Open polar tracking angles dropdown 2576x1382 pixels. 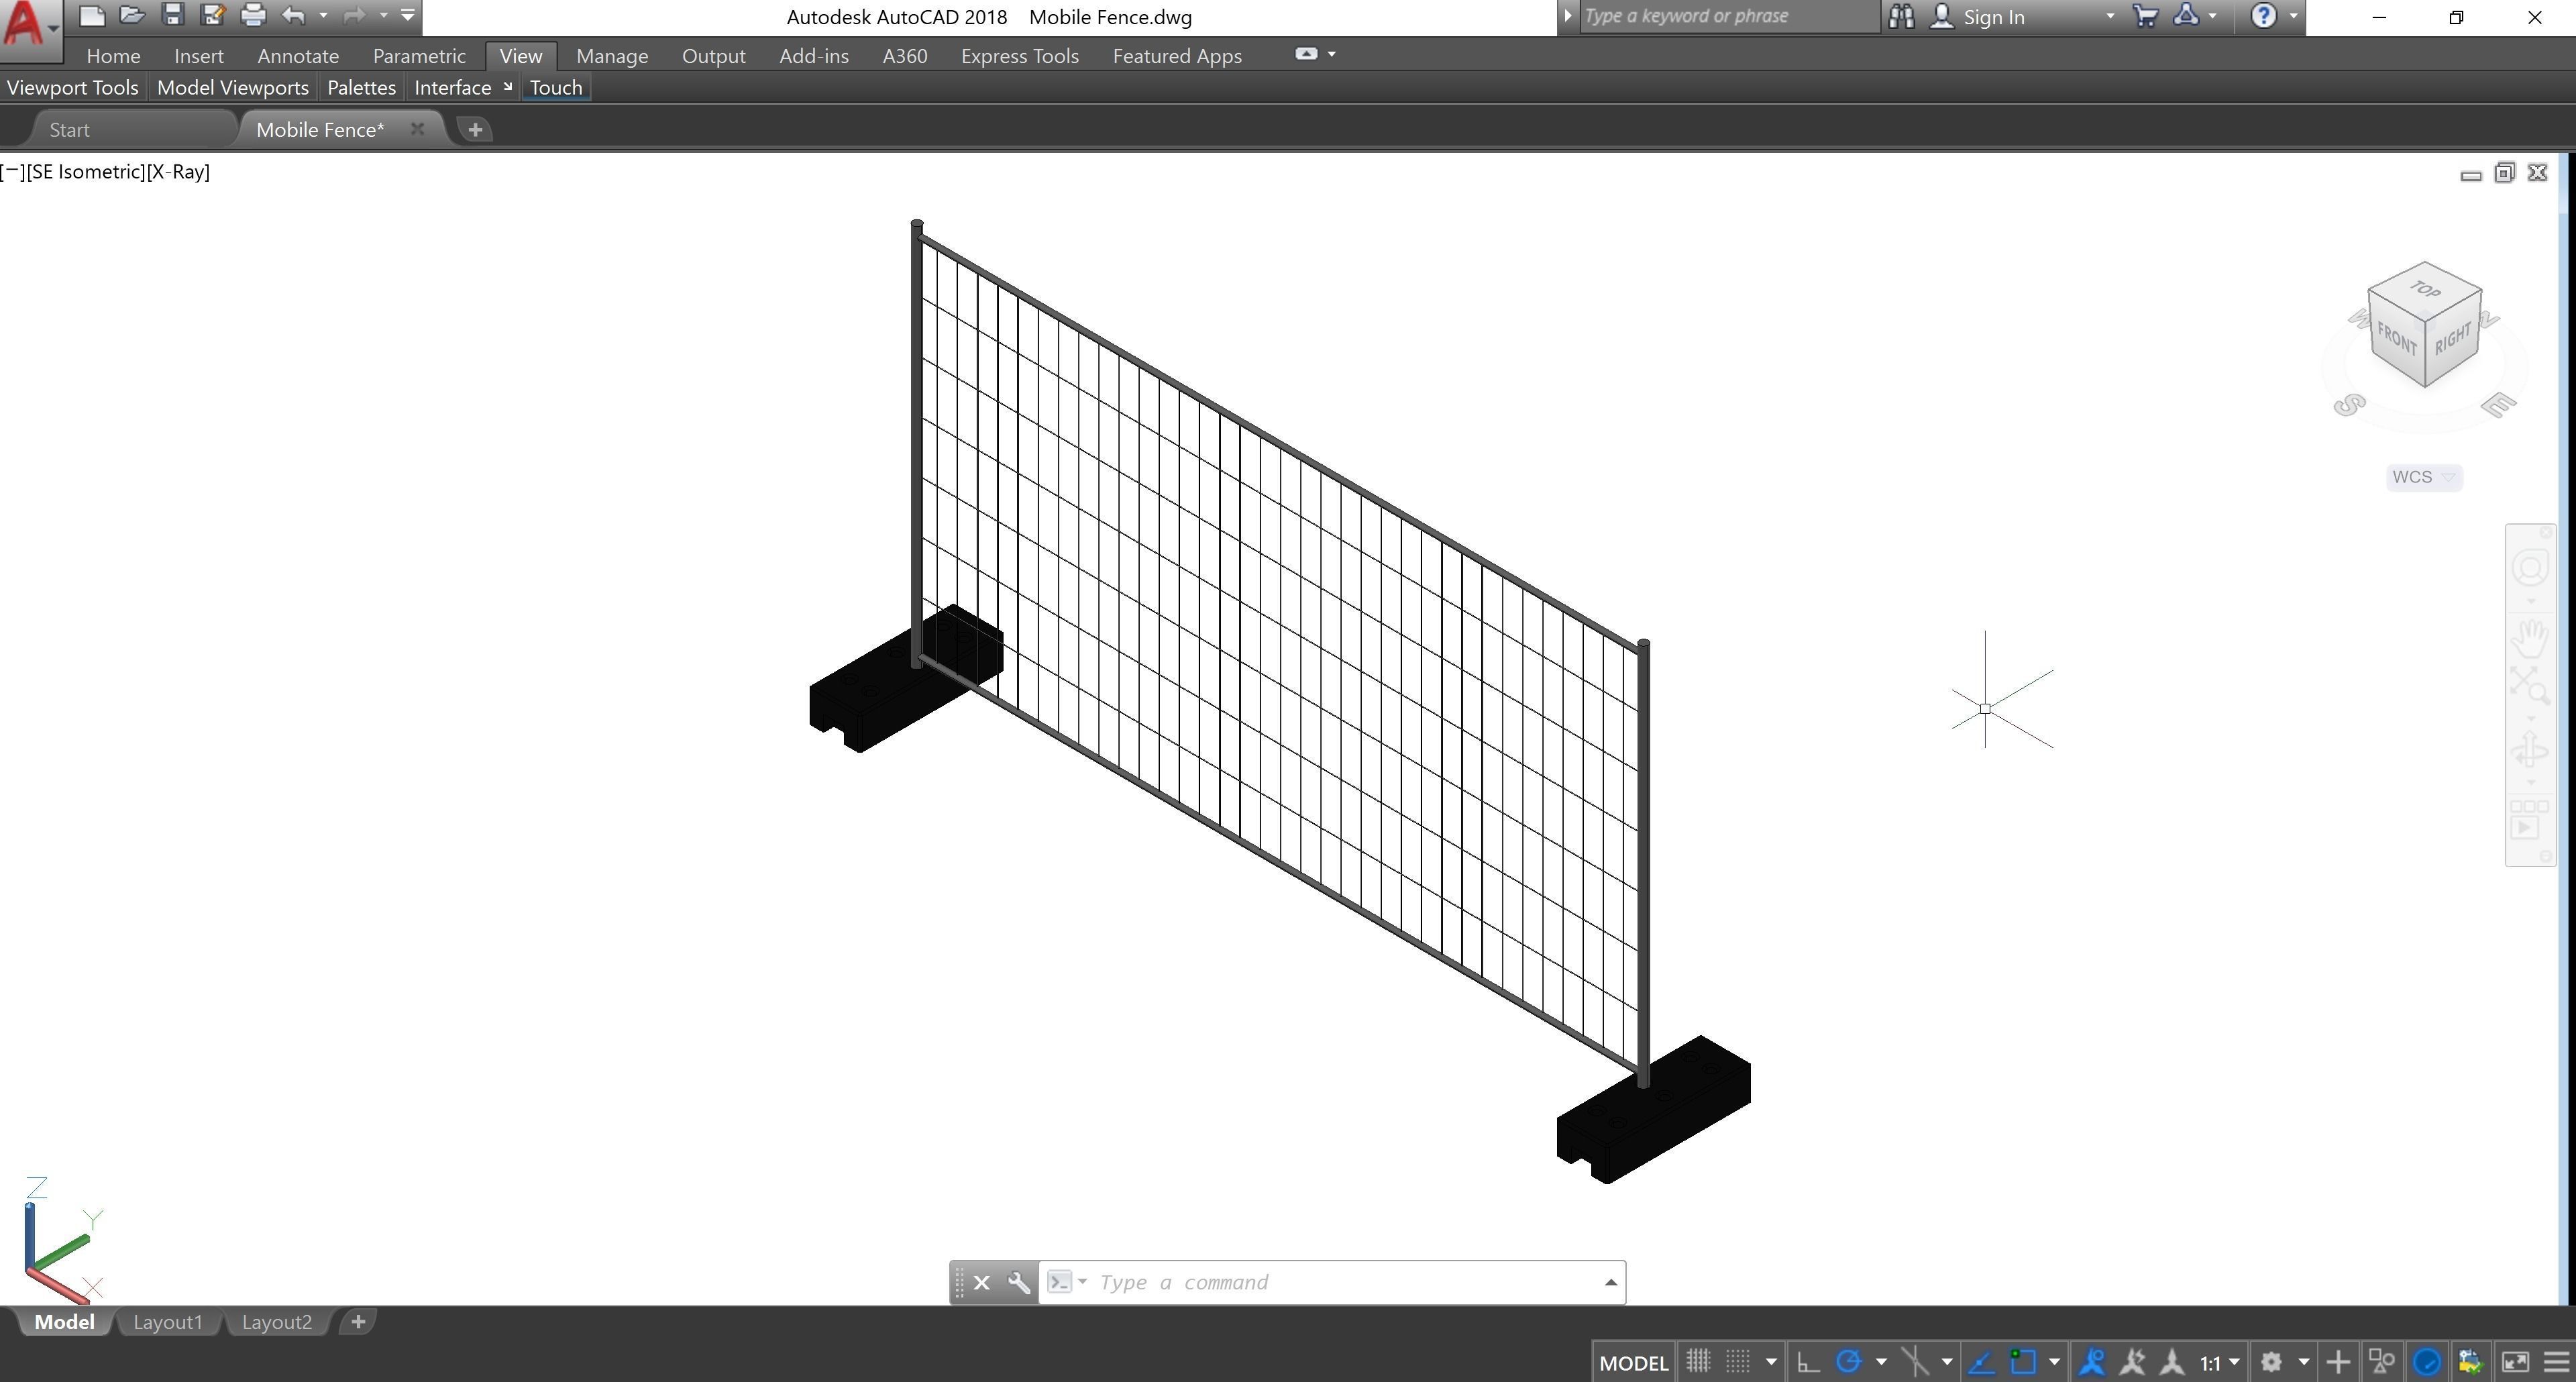pos(1881,1362)
